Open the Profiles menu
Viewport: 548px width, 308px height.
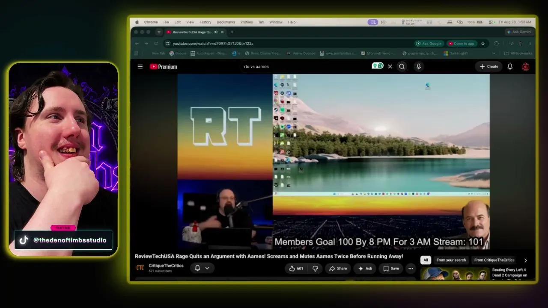point(247,22)
